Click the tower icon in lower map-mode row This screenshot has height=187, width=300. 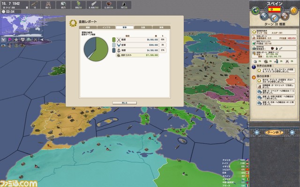click(x=10, y=45)
